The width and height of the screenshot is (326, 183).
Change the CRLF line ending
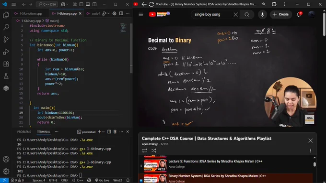point(64,180)
